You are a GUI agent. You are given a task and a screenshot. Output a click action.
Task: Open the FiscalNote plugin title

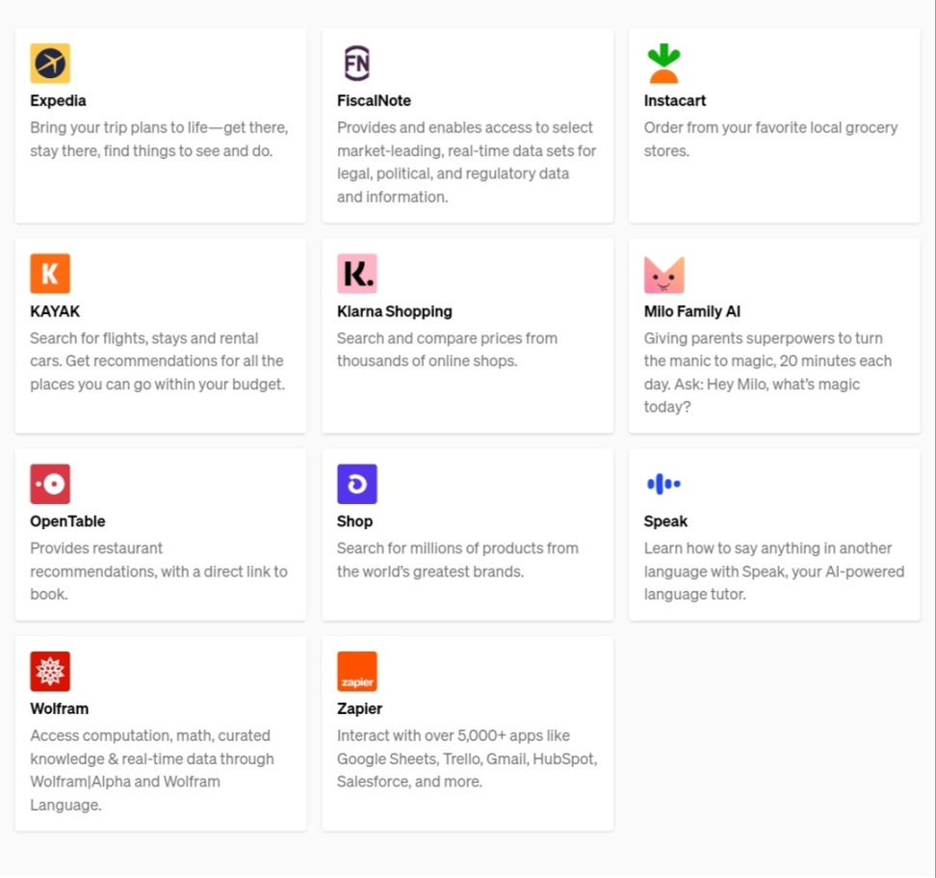374,101
